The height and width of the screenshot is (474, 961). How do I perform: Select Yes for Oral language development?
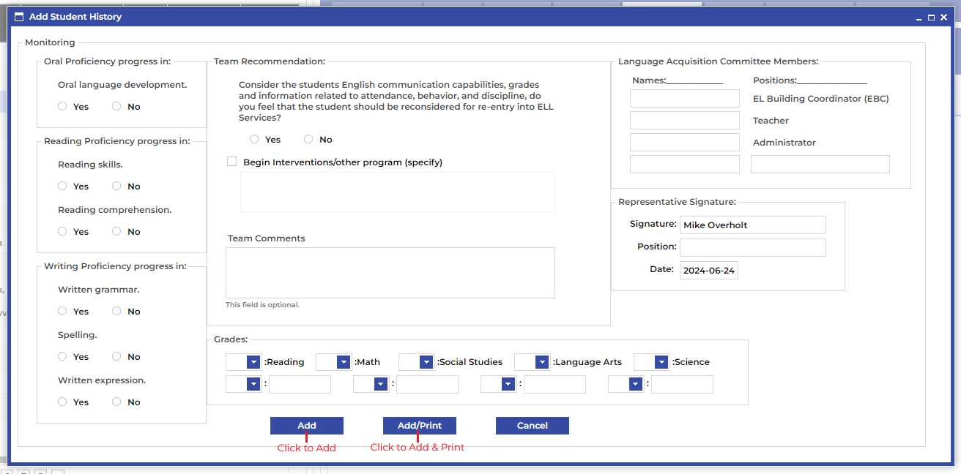62,107
